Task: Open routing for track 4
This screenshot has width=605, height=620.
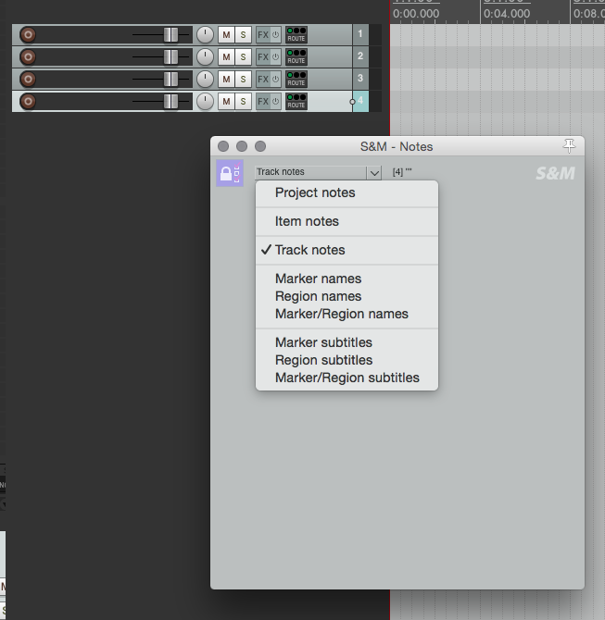Action: click(296, 101)
